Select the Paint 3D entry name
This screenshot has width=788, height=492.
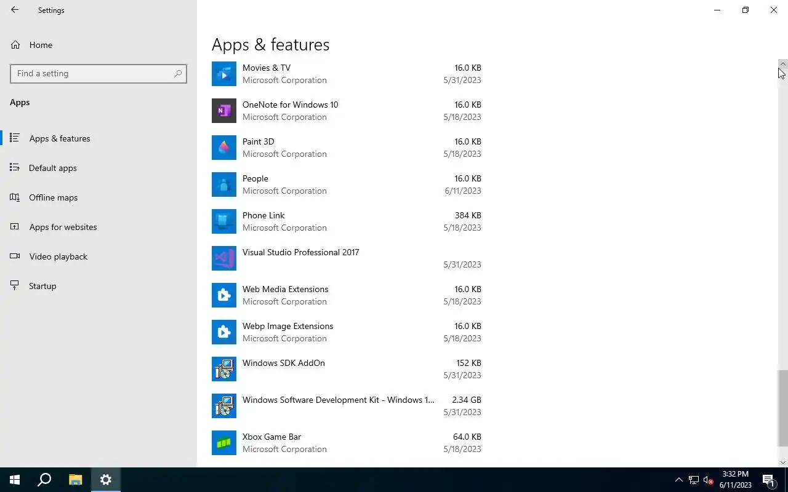(x=259, y=141)
